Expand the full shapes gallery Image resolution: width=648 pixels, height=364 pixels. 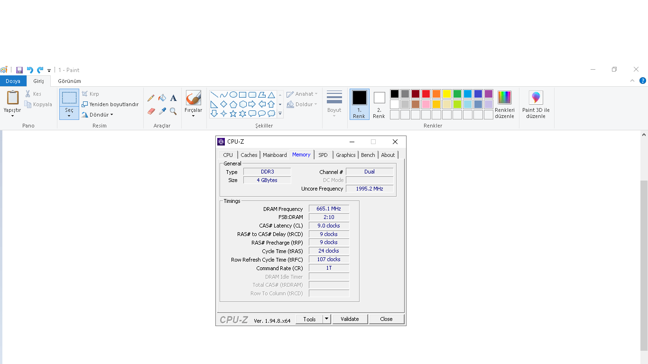click(280, 114)
